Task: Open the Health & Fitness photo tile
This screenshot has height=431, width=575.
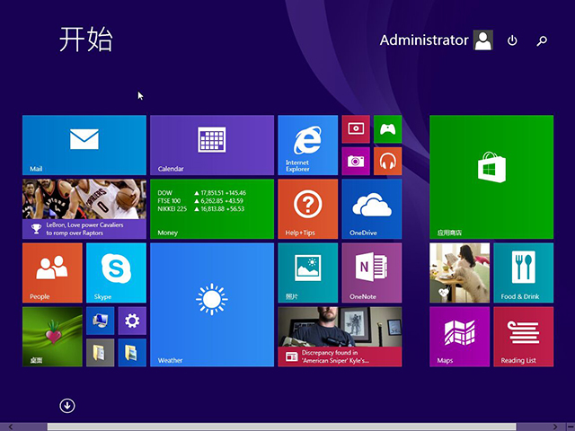Action: click(459, 273)
